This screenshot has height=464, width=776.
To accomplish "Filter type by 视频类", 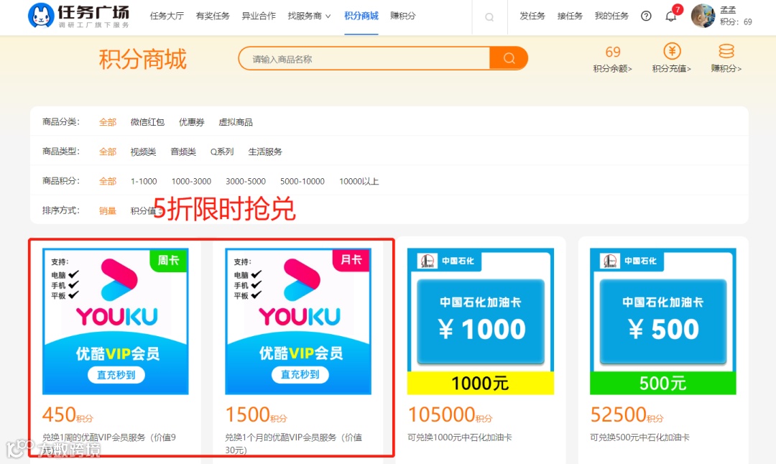I will point(143,152).
